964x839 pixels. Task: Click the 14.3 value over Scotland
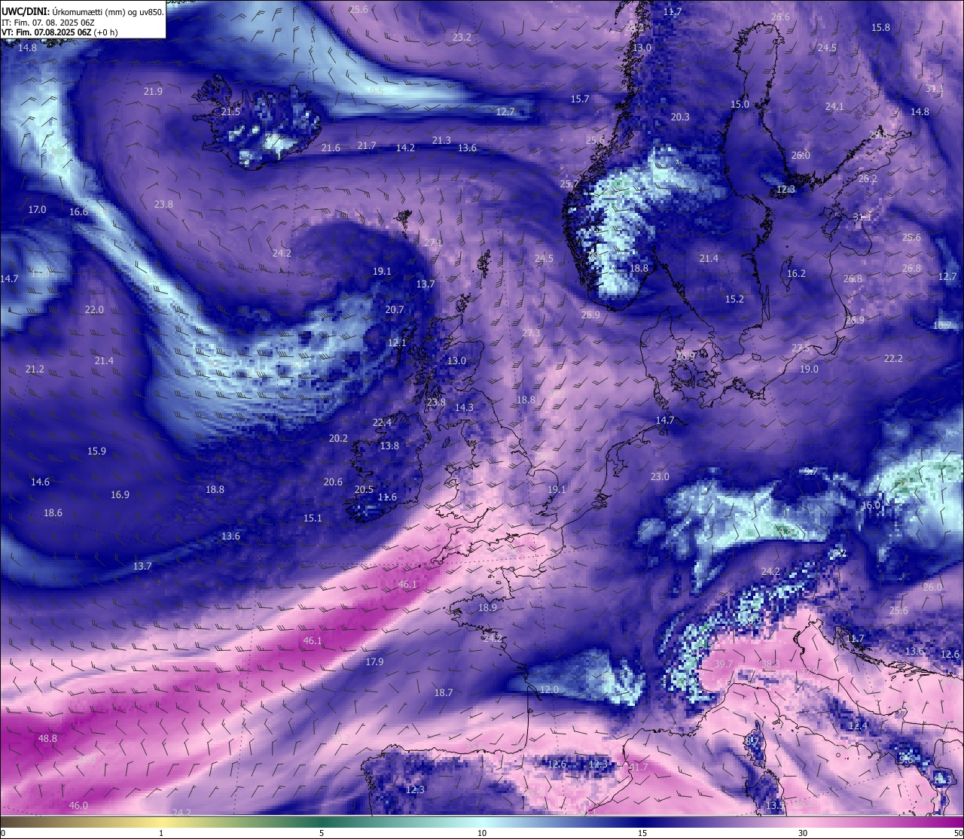[464, 408]
